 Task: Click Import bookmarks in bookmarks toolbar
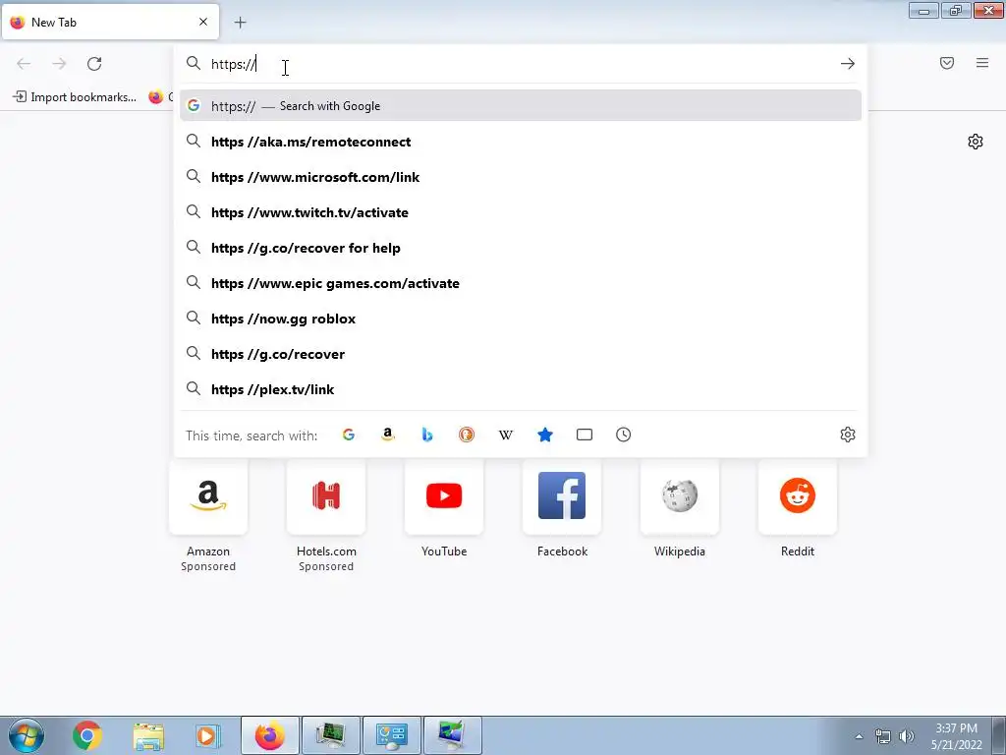point(75,97)
